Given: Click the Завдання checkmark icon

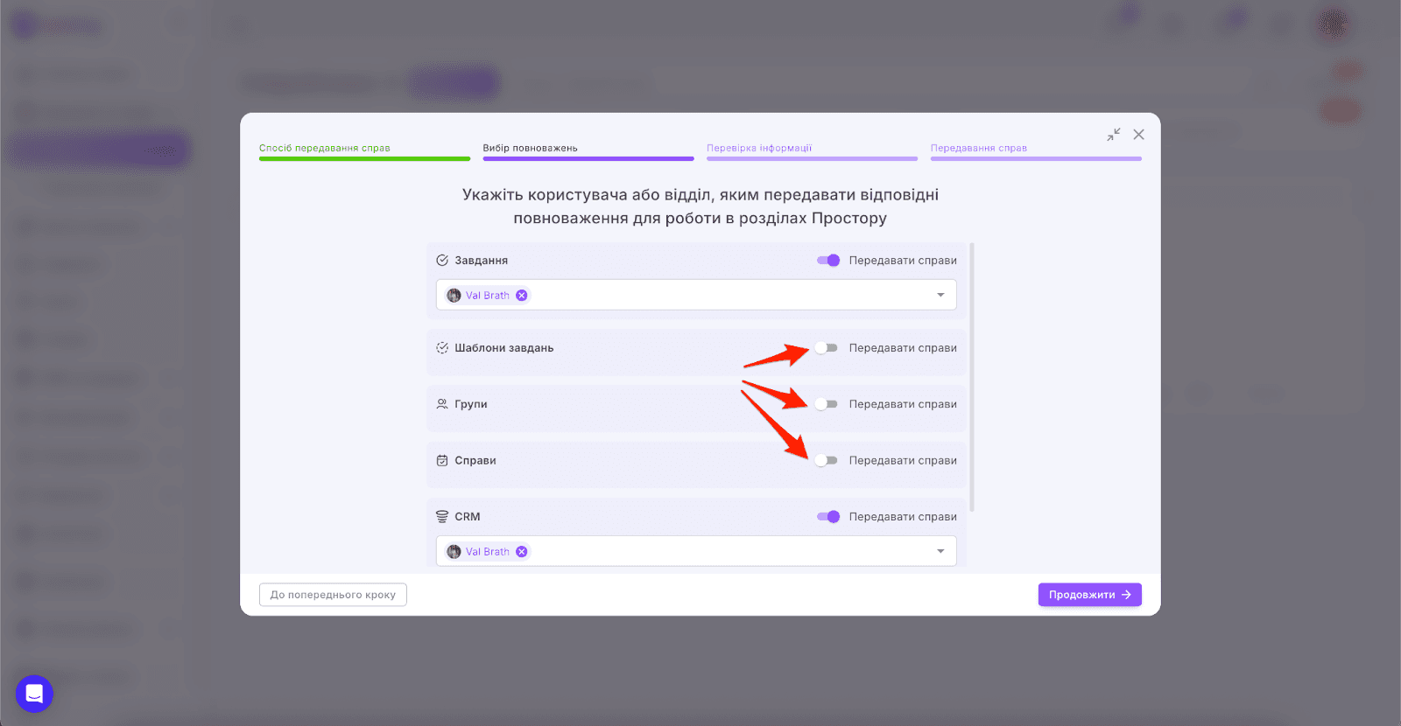Looking at the screenshot, I should (442, 261).
